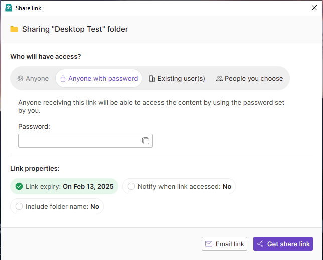Click the app logo in title bar
323x260 pixels.
click(9, 8)
